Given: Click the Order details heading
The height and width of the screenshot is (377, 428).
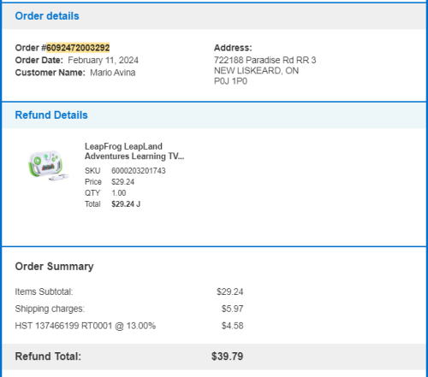Looking at the screenshot, I should click(47, 16).
